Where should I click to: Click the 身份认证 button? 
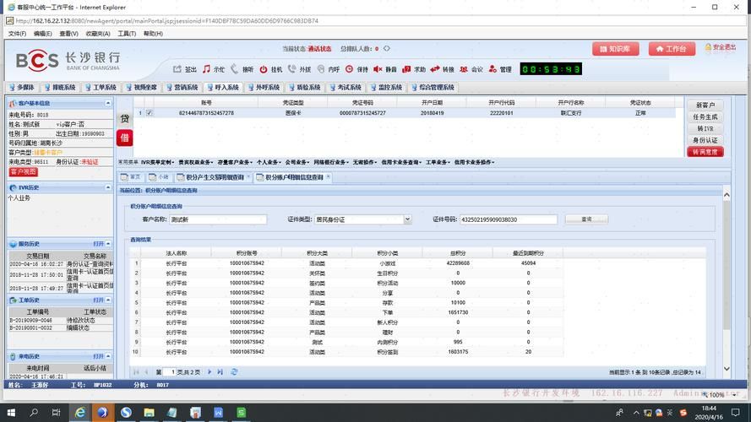tap(705, 140)
